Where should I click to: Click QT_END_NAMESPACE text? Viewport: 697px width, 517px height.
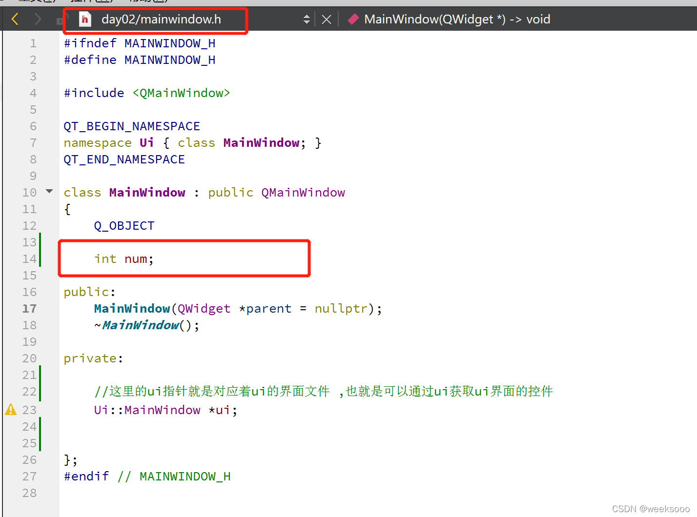tap(124, 159)
